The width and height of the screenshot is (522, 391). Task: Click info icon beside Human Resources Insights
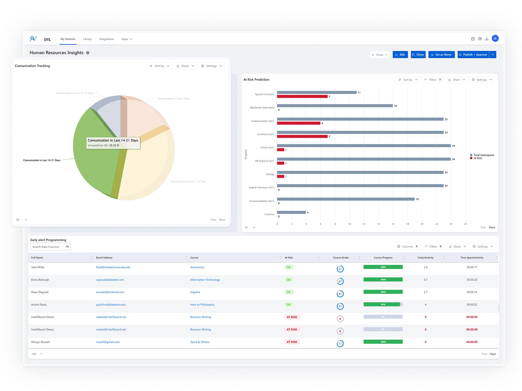coord(88,53)
